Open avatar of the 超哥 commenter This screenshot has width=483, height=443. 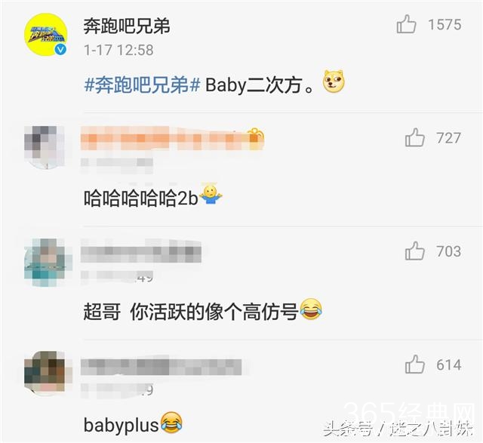45,260
